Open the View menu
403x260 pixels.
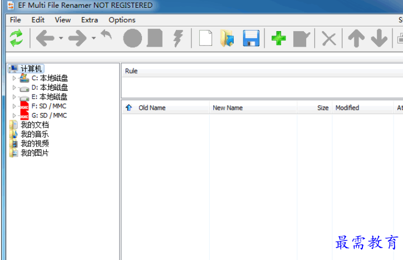[63, 20]
